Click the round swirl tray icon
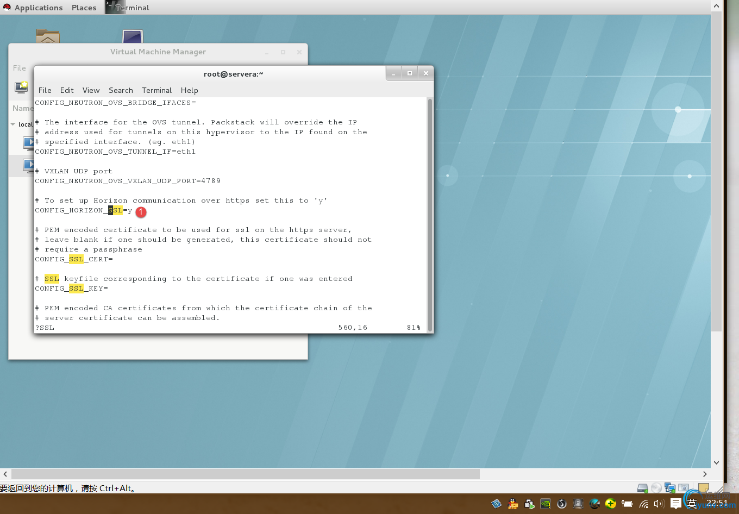Viewport: 739px width, 514px height. click(x=562, y=504)
